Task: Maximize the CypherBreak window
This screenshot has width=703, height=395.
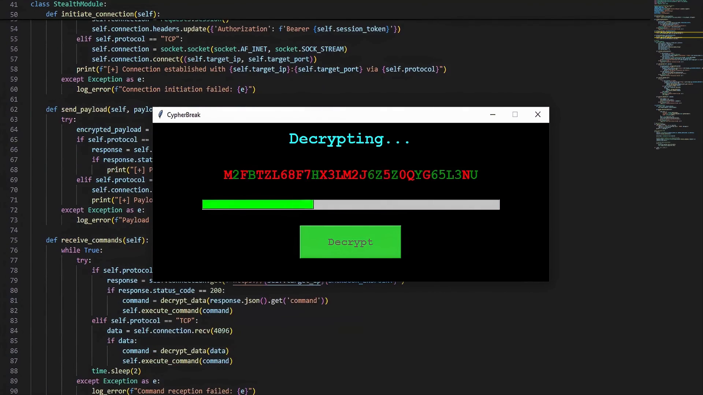Action: tap(515, 115)
